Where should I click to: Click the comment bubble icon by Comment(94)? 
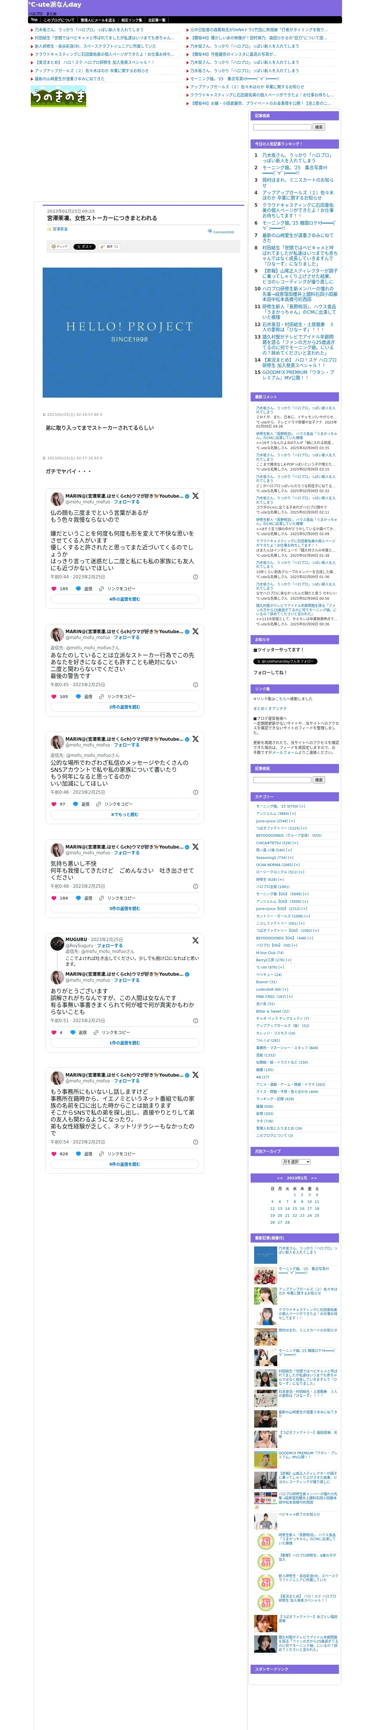(x=209, y=231)
